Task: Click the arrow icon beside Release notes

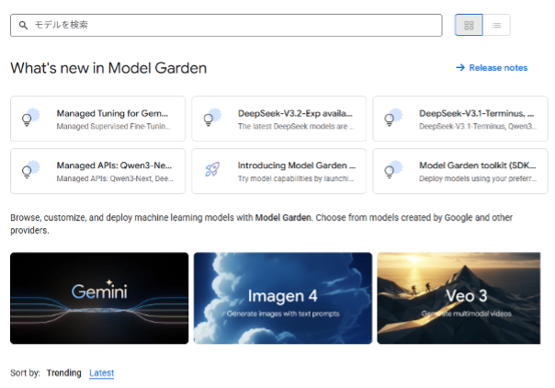Action: pyautogui.click(x=460, y=68)
